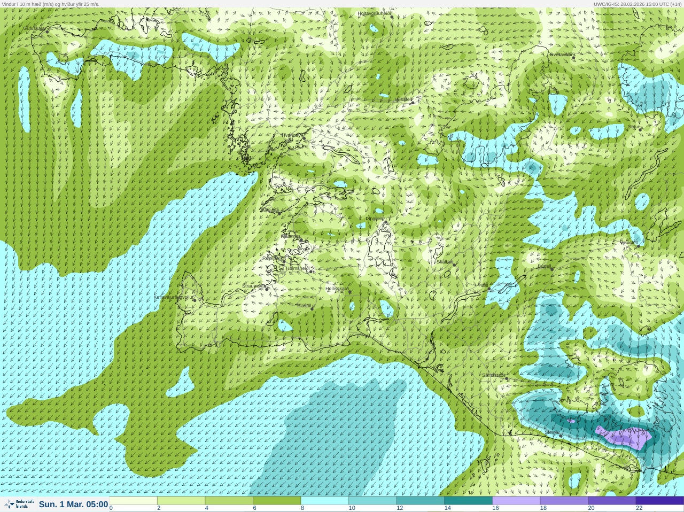Select the 20–22 m/s violet legend swatch
The height and width of the screenshot is (512, 684).
611,501
